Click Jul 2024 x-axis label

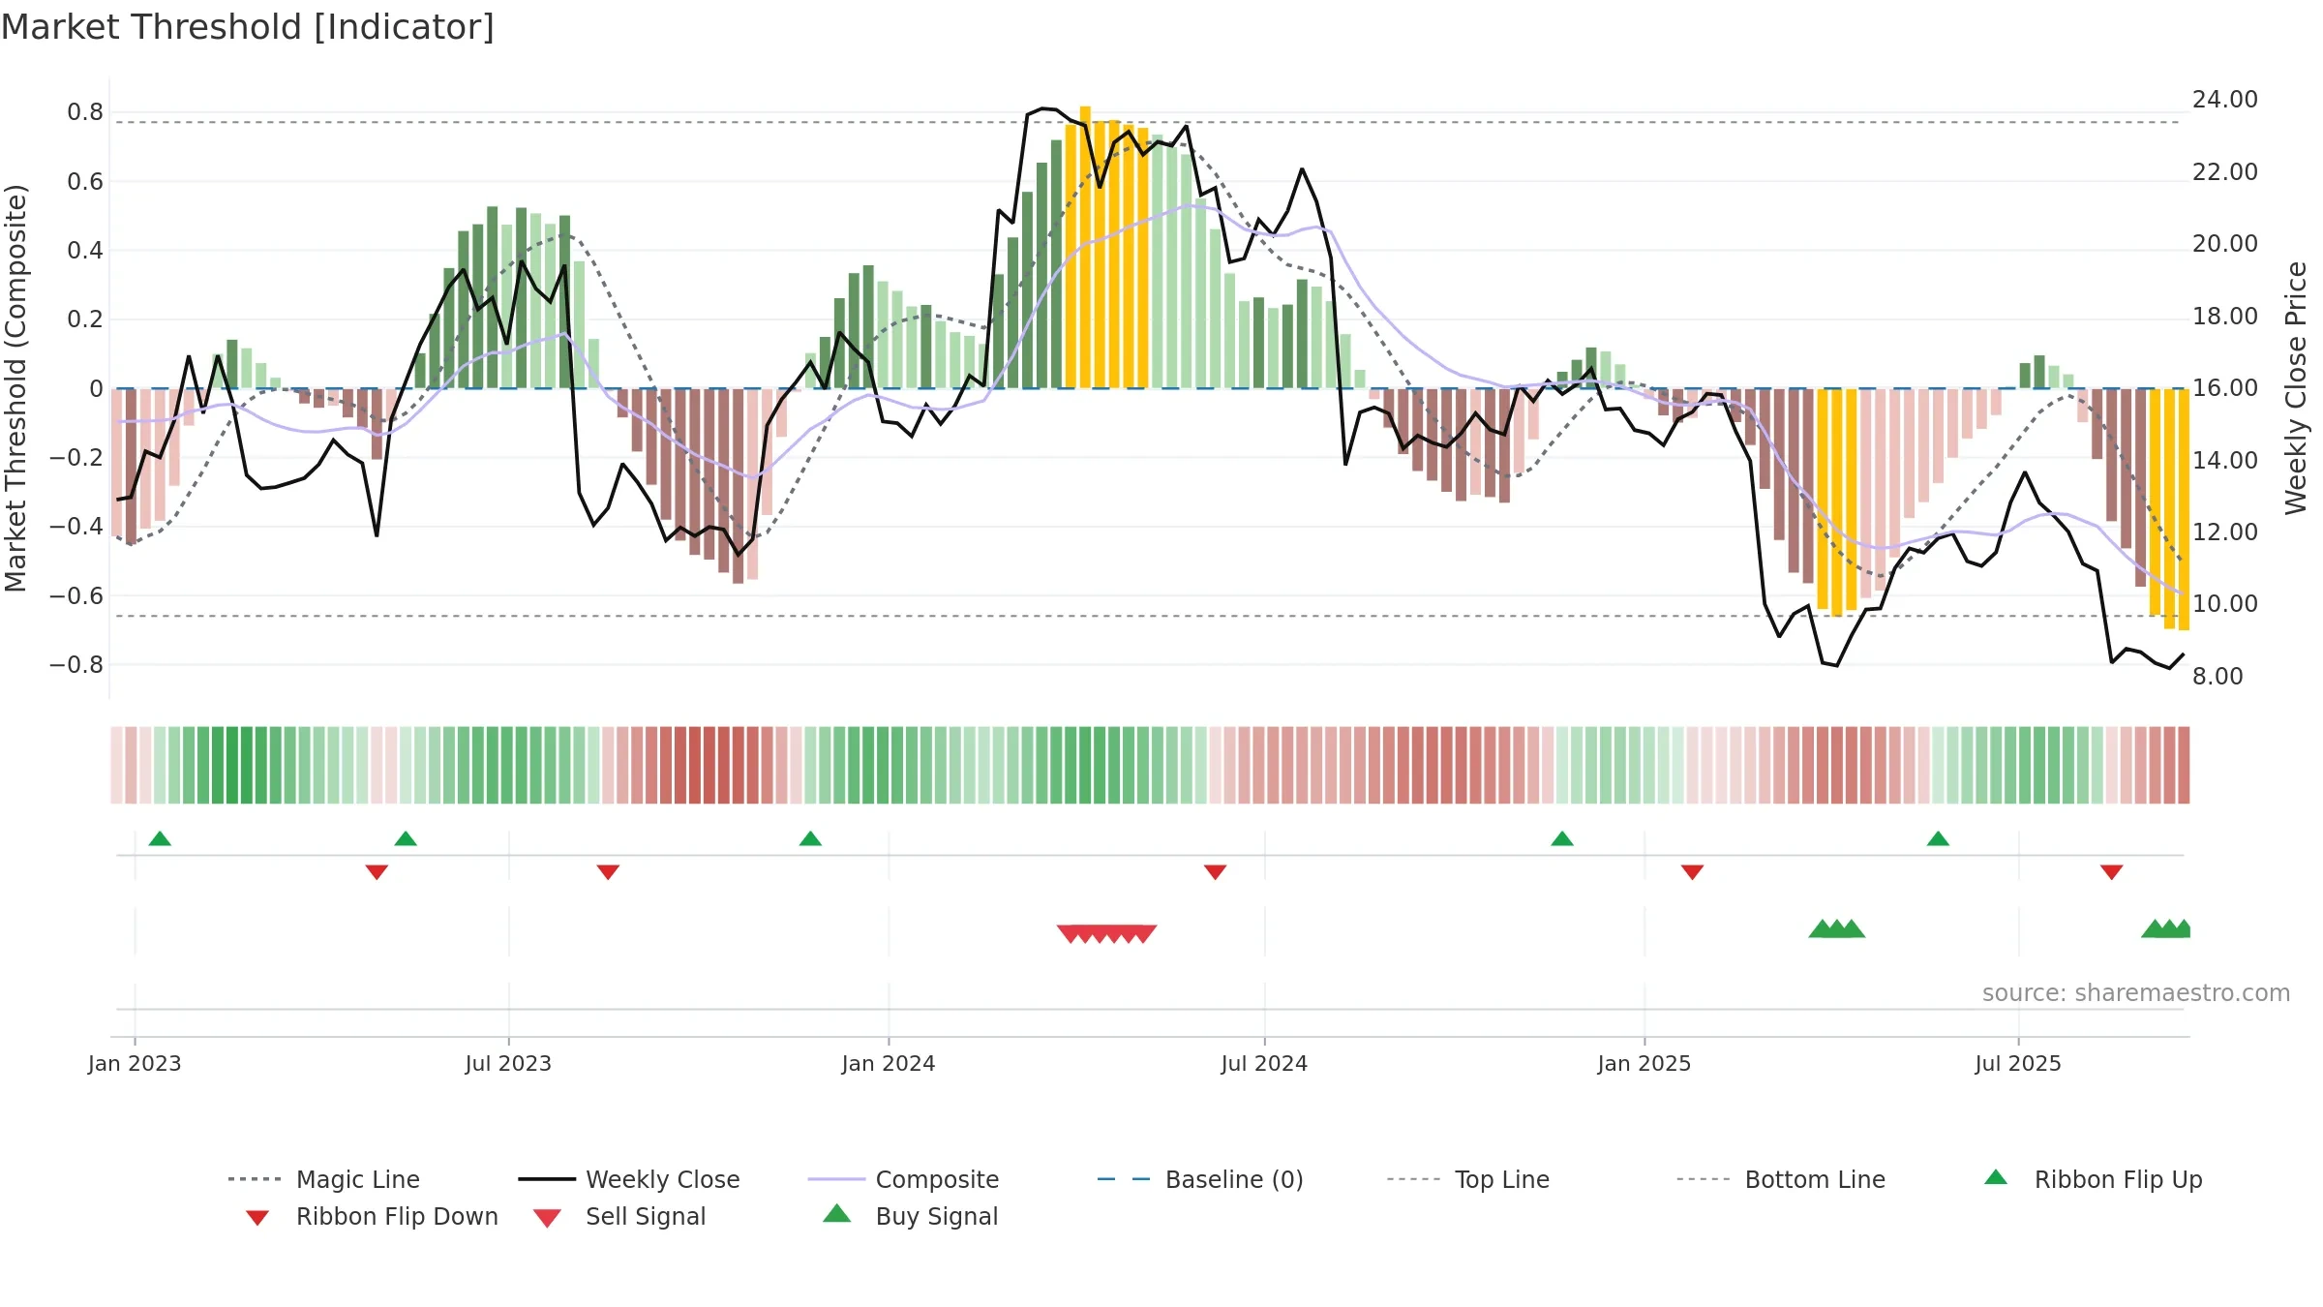(1264, 1063)
